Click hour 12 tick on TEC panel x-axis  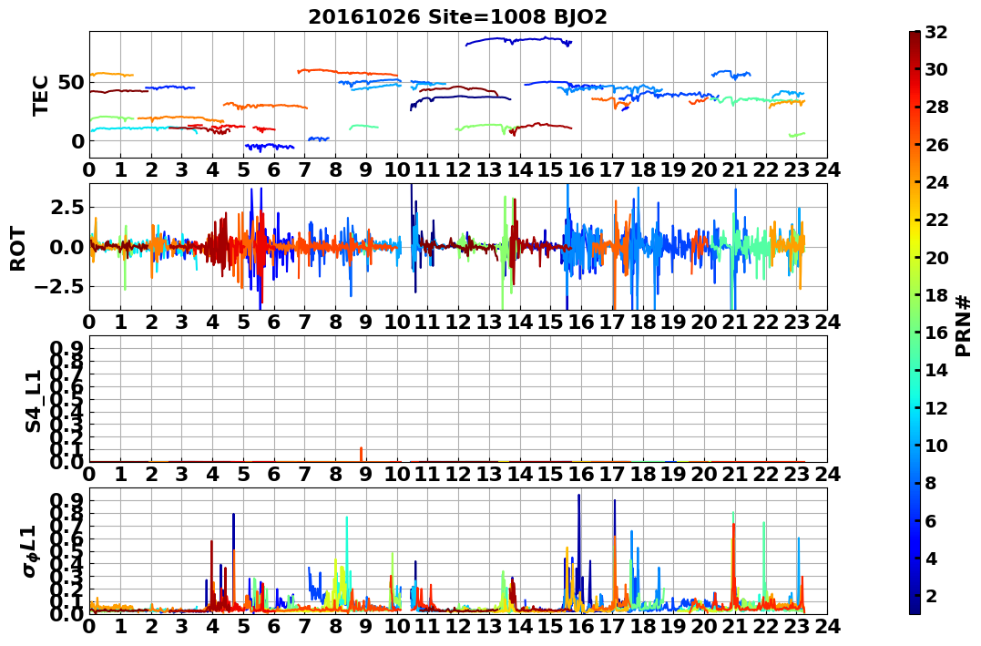click(x=458, y=169)
